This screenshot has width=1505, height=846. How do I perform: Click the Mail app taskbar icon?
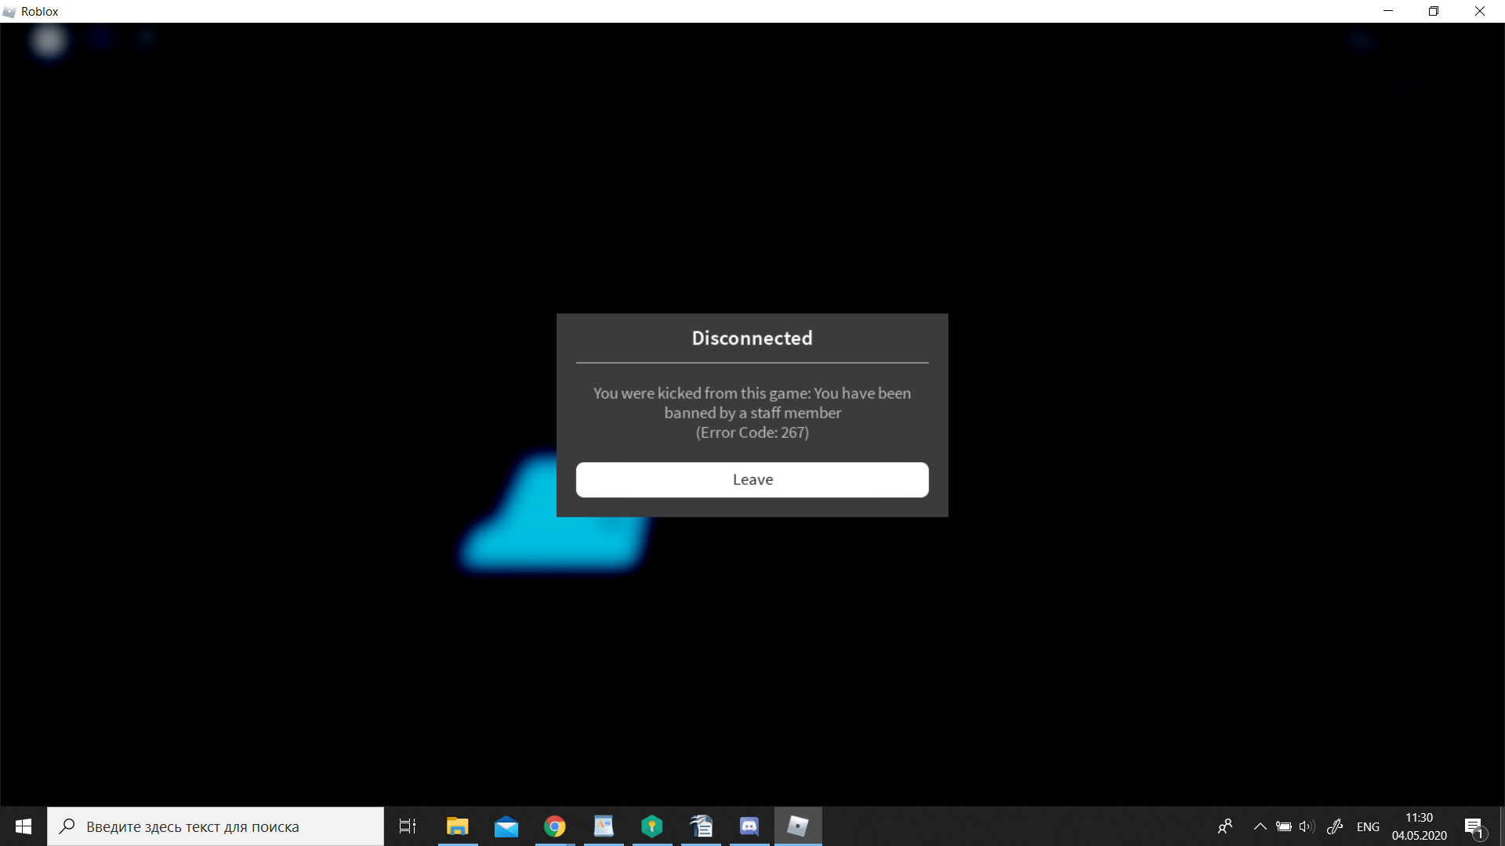click(x=506, y=826)
